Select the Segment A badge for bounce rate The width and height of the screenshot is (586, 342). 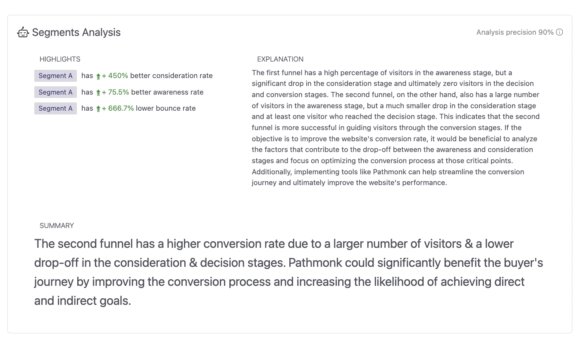coord(55,109)
